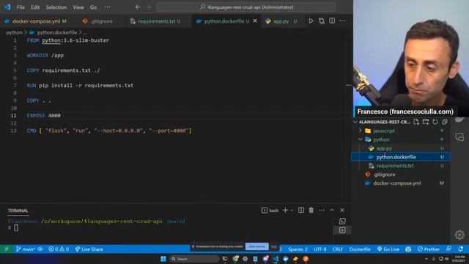This screenshot has width=469, height=264.
Task: Click the bash terminal profile label
Action: click(270, 210)
